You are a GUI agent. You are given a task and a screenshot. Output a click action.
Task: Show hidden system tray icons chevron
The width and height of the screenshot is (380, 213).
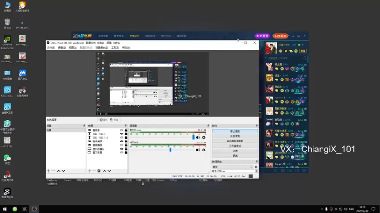point(322,209)
